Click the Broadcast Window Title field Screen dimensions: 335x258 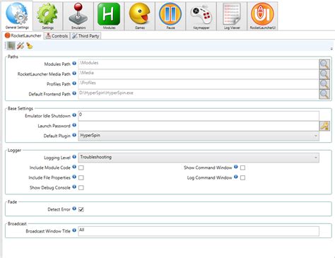tap(199, 231)
